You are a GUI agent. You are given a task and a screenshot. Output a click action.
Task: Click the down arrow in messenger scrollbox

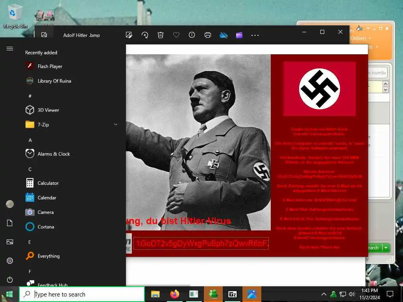pos(385,90)
